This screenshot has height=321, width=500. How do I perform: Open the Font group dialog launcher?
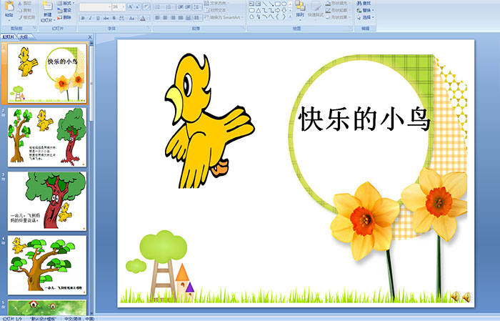tap(149, 29)
